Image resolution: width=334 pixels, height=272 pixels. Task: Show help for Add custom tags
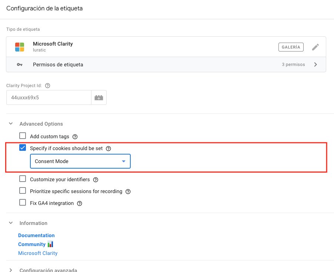75,137
